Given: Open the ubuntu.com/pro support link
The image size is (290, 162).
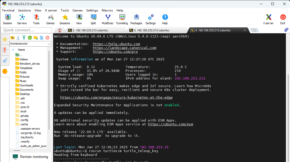Looking at the screenshot, I should [115, 52].
